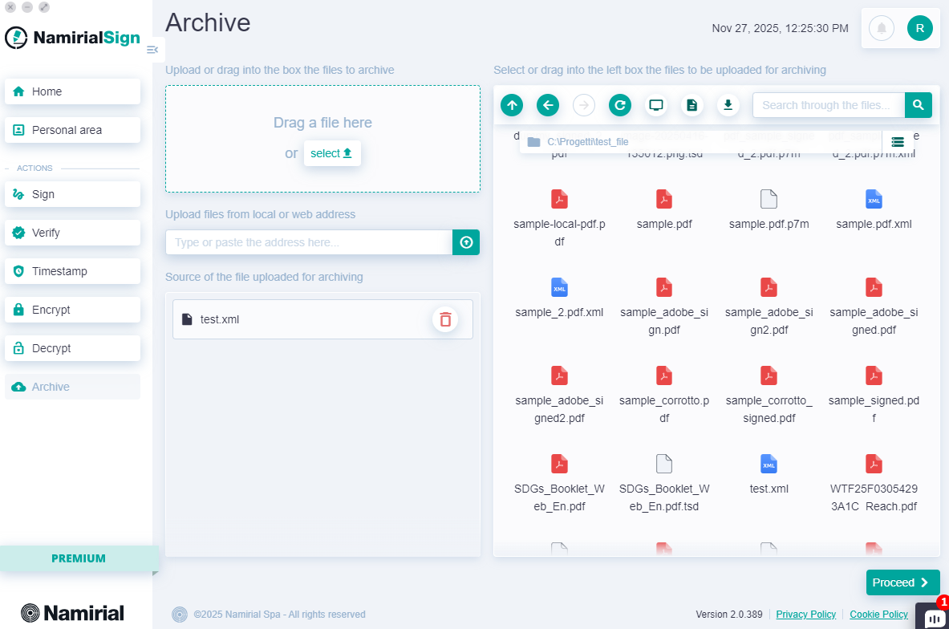This screenshot has width=949, height=629.
Task: Open the Sign action in the sidebar
Action: (72, 193)
